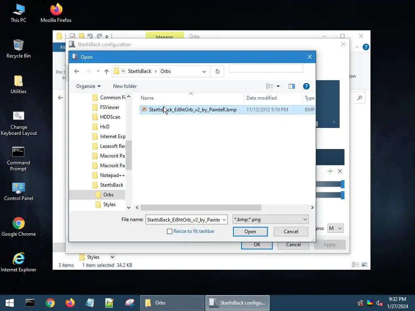This screenshot has height=311, width=415.
Task: Toggle the preview pane in Open dialog
Action: tap(292, 86)
